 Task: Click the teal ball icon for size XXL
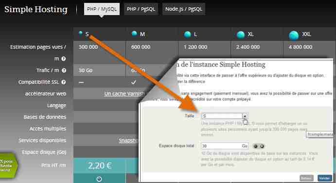[x=294, y=35]
